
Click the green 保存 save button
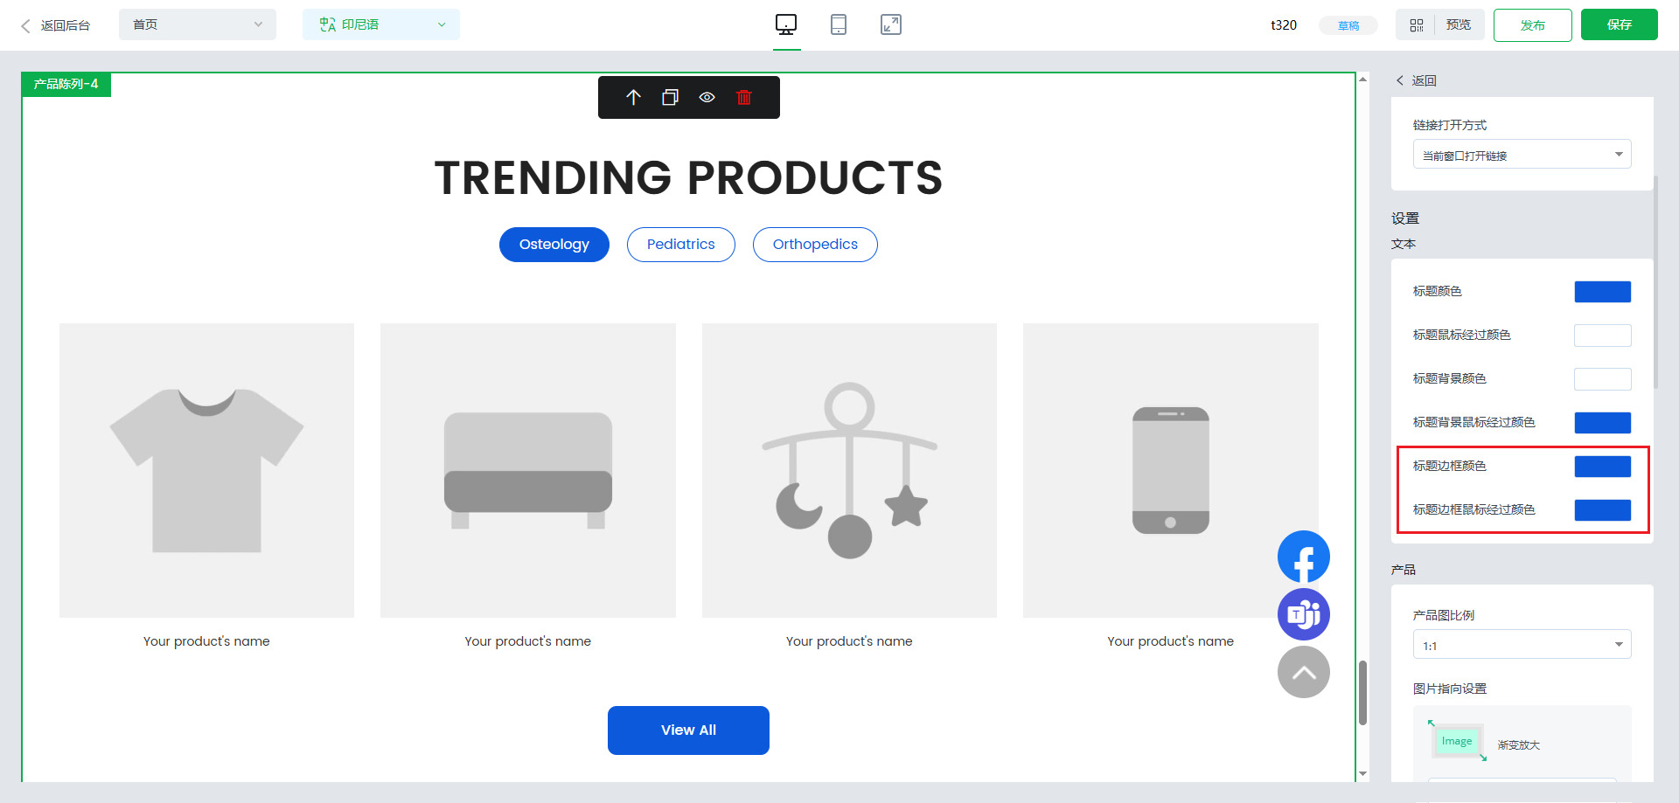coord(1619,24)
